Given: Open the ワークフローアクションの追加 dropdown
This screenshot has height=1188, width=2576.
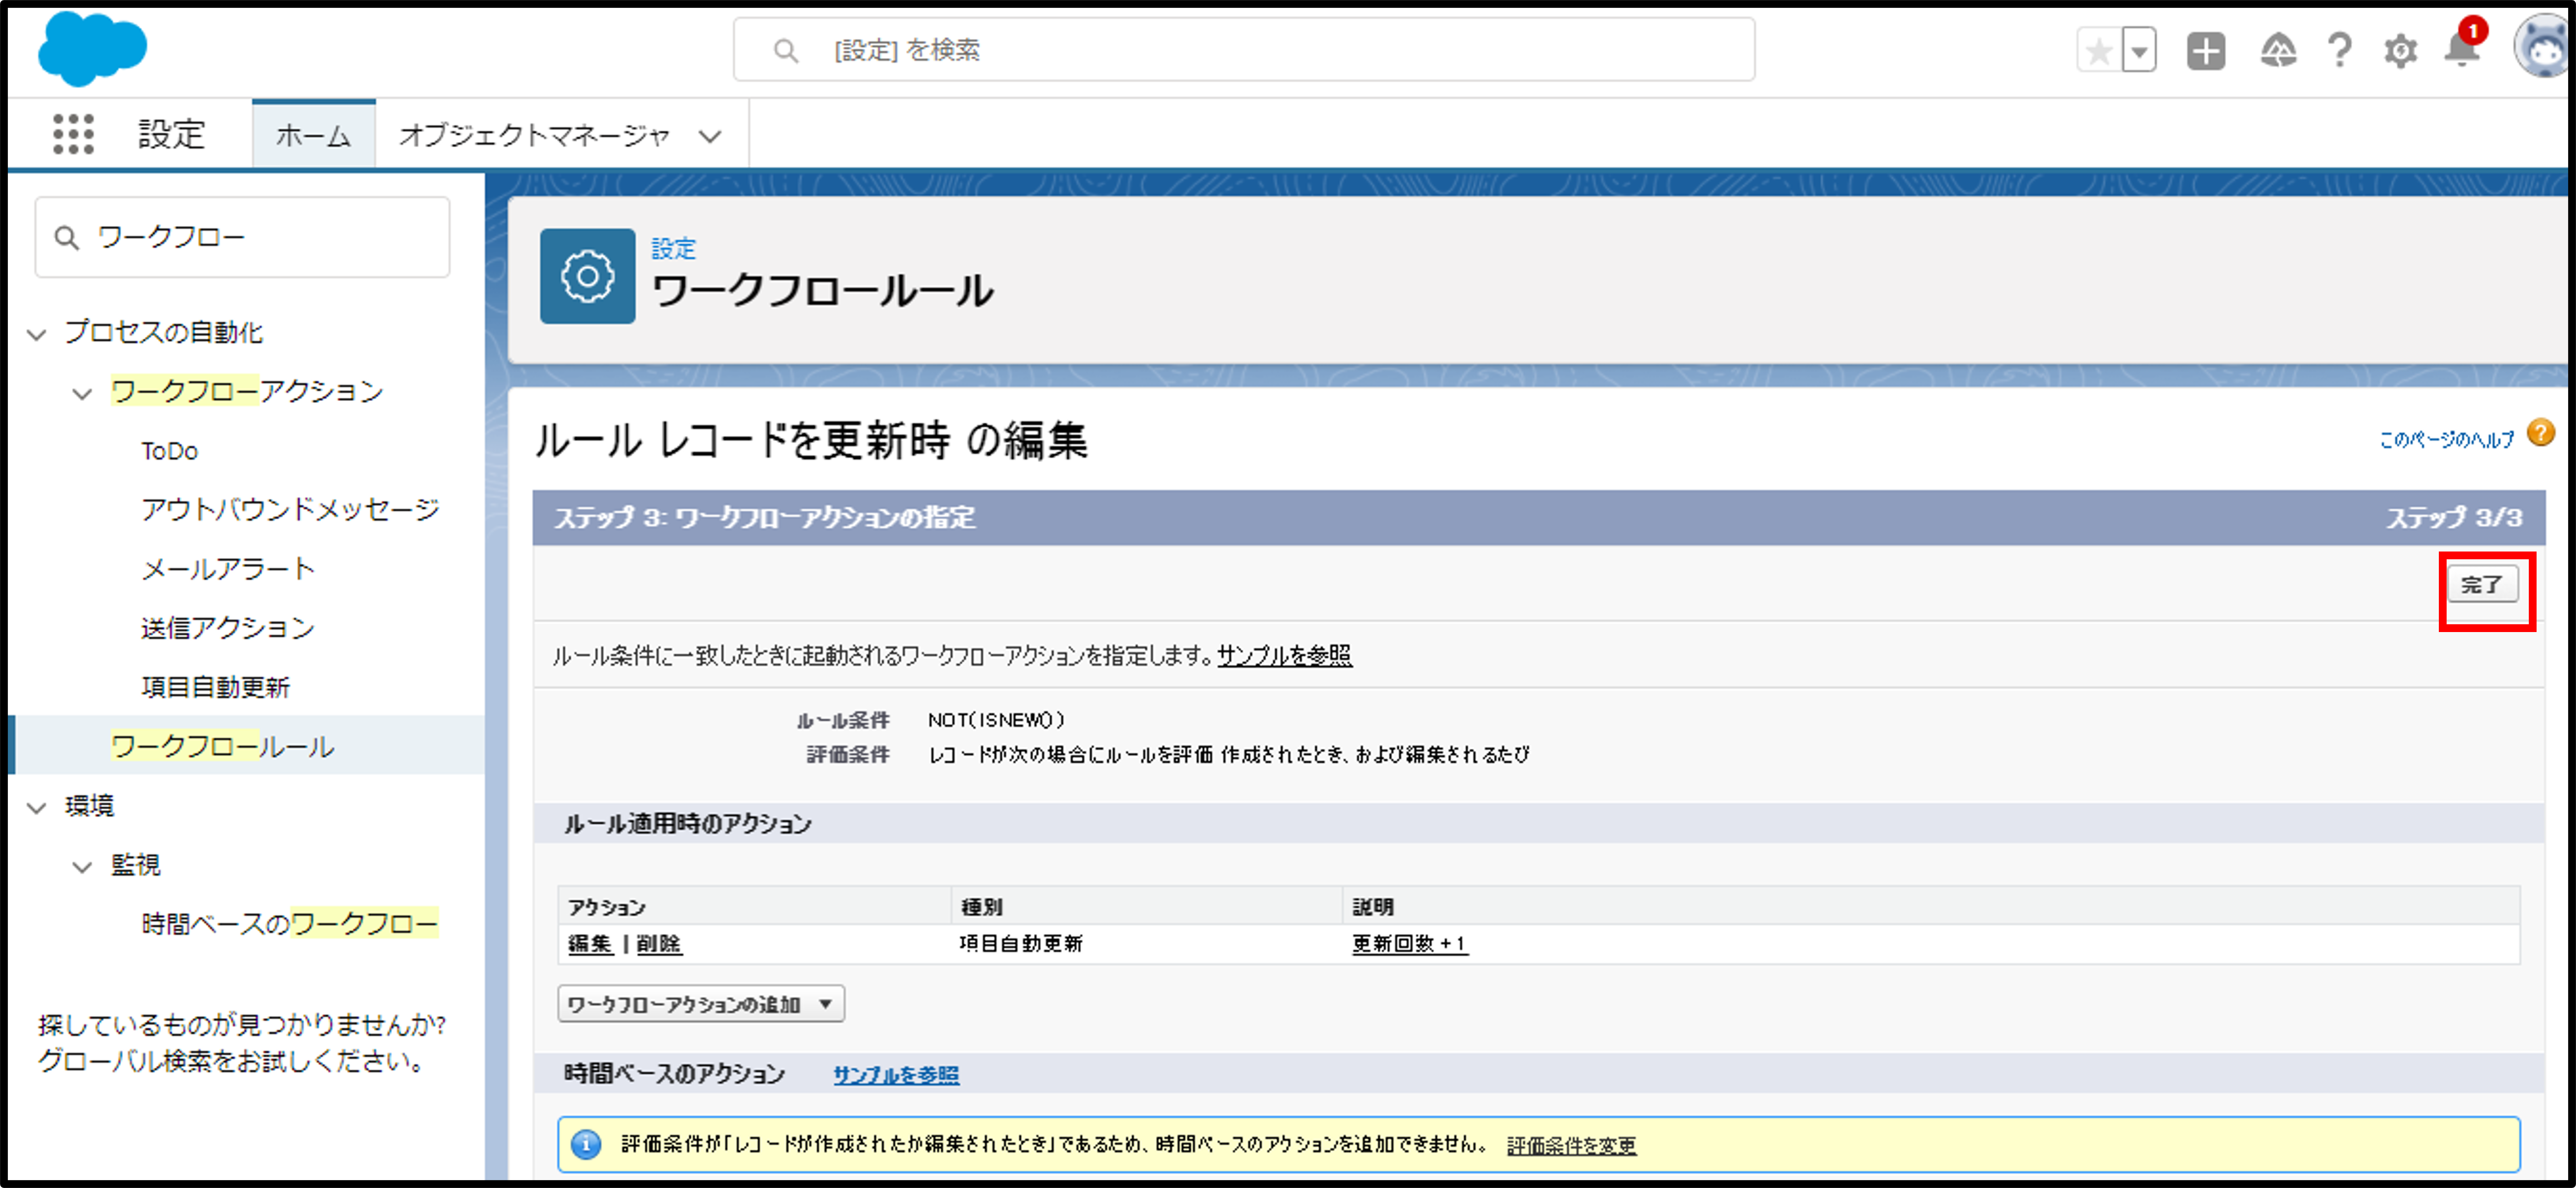Looking at the screenshot, I should (700, 1004).
